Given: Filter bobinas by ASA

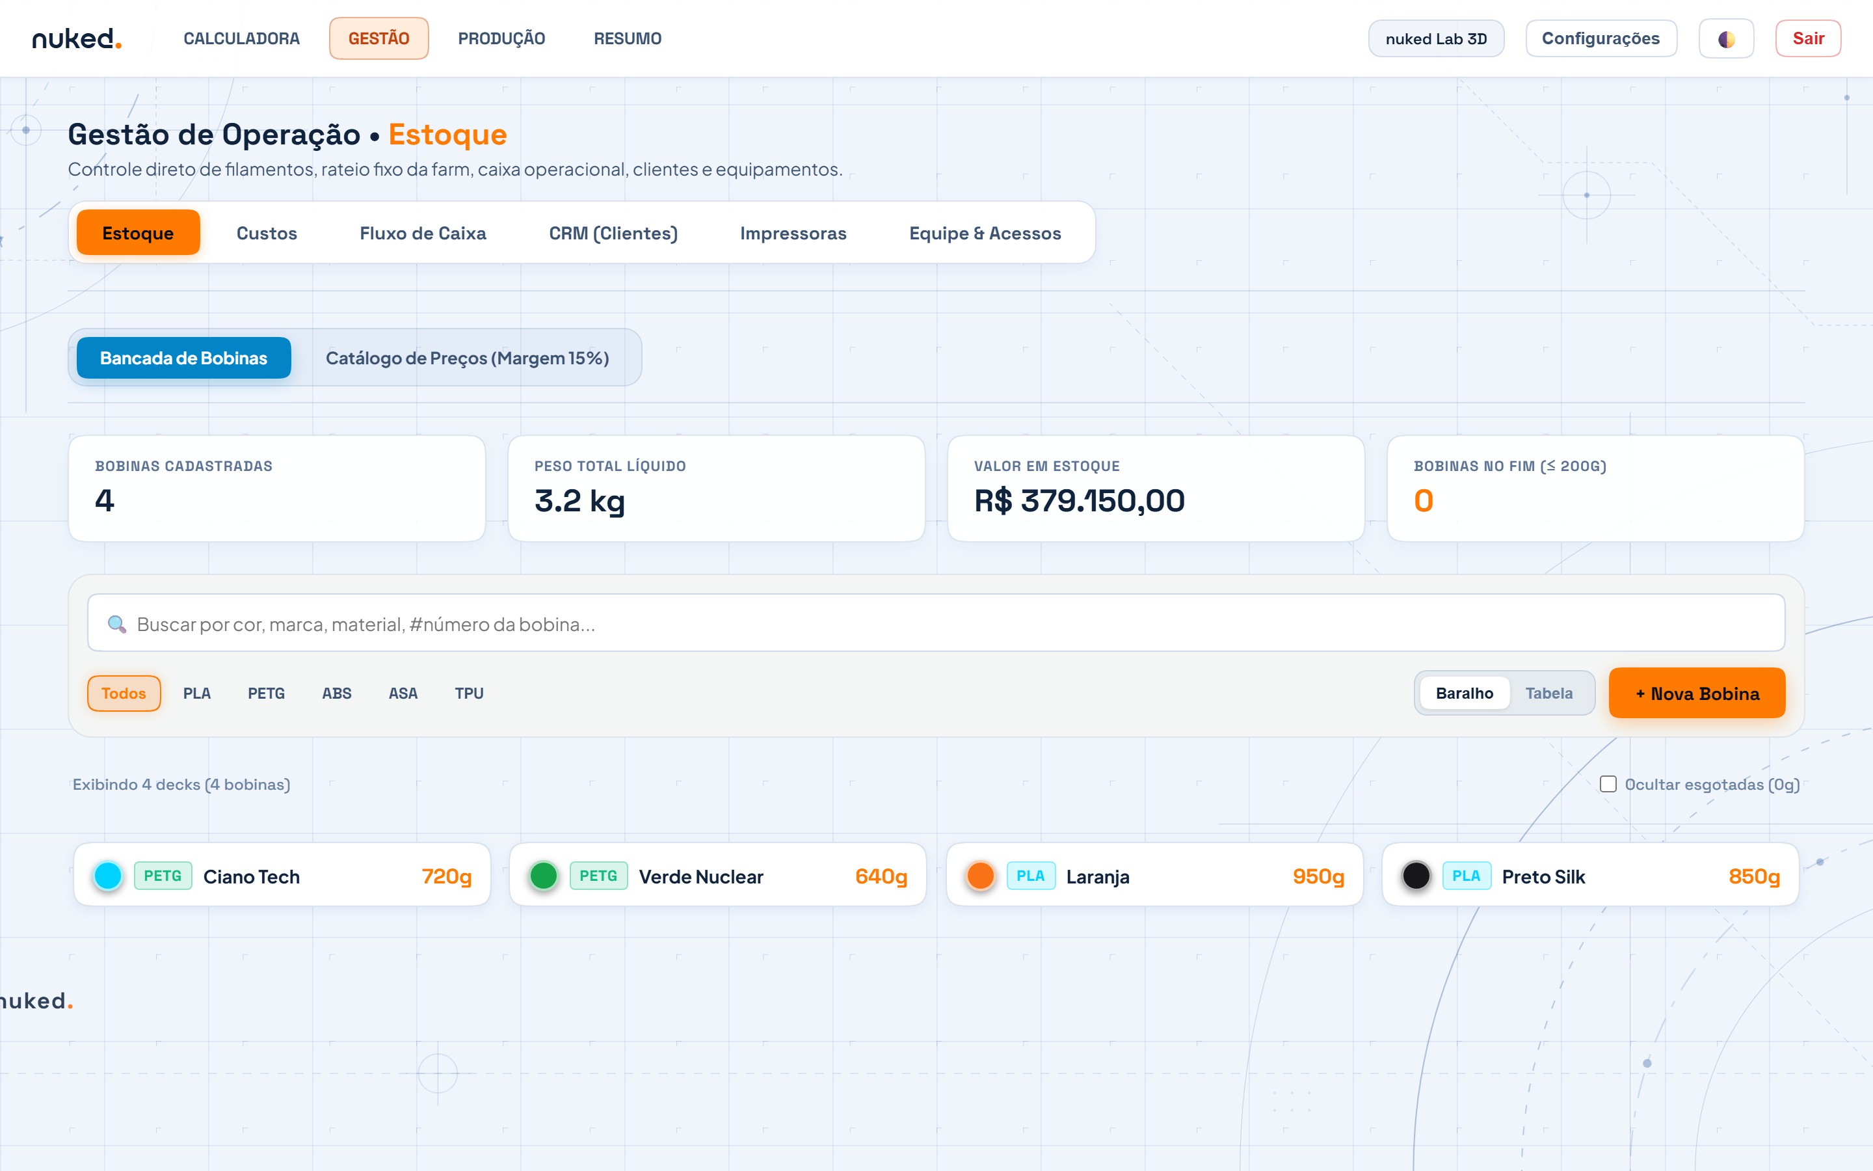Looking at the screenshot, I should click(403, 693).
